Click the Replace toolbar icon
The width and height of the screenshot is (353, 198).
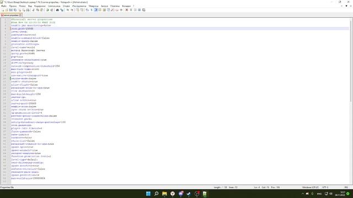click(x=62, y=10)
